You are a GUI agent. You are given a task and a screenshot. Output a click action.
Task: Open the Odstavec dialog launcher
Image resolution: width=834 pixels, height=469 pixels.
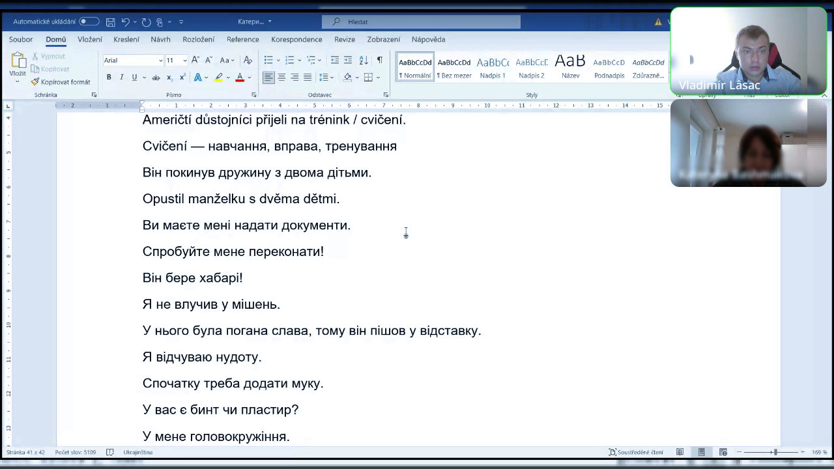coord(386,95)
